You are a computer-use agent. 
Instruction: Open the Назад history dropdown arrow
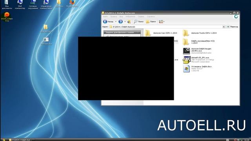tap(116, 22)
